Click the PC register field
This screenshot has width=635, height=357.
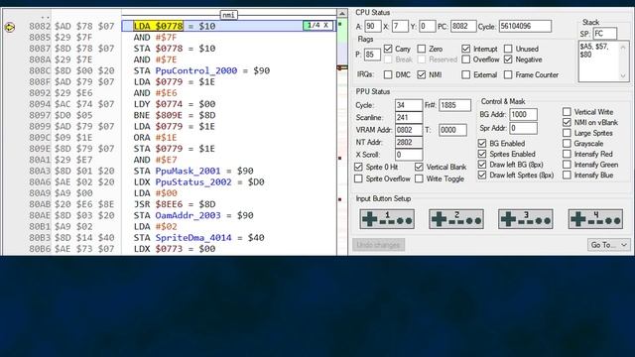[x=463, y=27]
